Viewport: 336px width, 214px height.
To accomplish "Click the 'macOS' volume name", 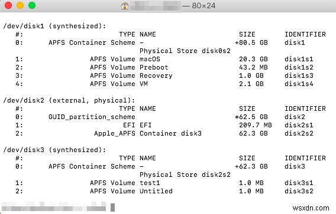I will pos(150,59).
